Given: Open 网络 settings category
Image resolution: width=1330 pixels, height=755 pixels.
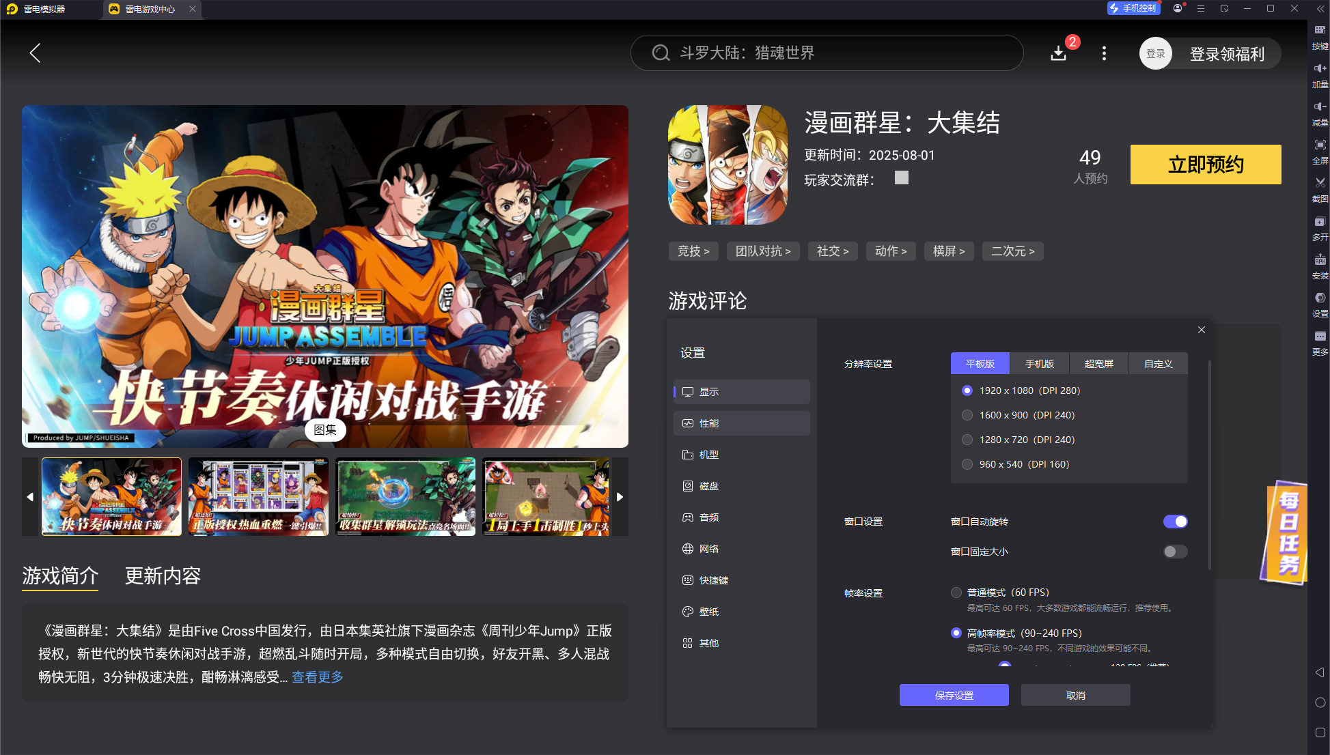Looking at the screenshot, I should point(742,549).
